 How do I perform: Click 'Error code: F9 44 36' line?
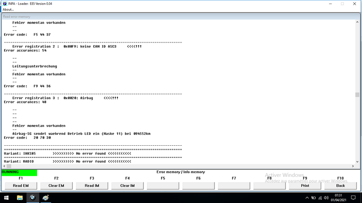27,86
